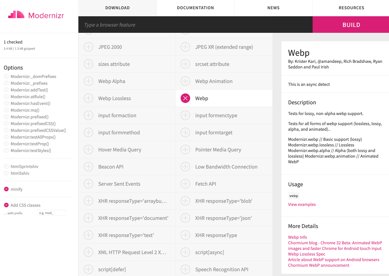Add Fetch API plus icon
Viewport: 389px width, 276px height.
pyautogui.click(x=185, y=184)
